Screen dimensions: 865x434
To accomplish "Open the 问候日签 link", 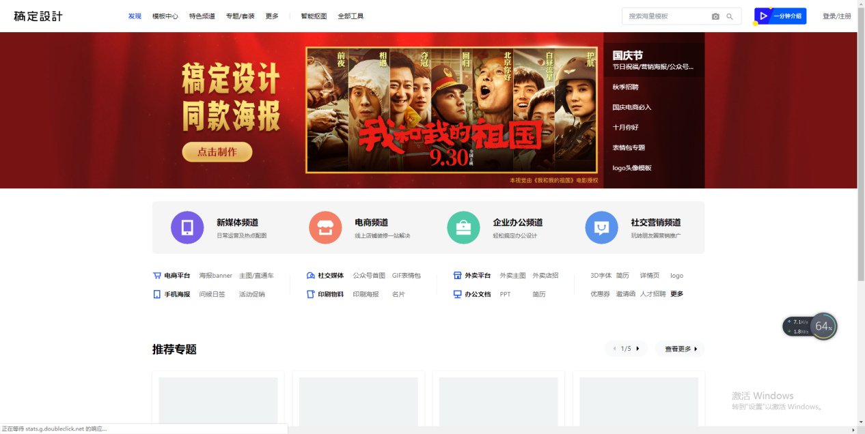I will pyautogui.click(x=212, y=294).
